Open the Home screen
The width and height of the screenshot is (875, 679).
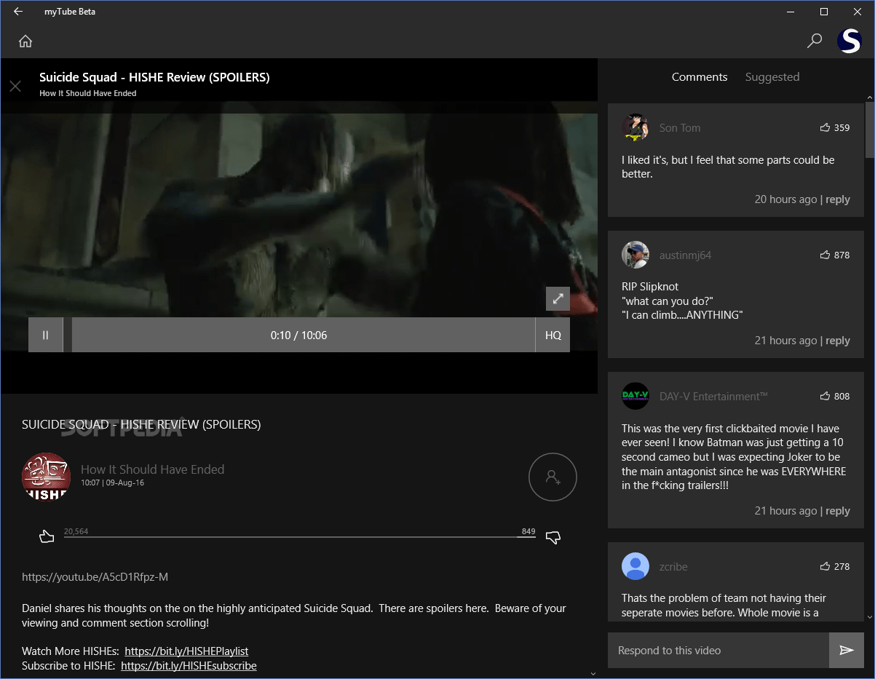pos(25,41)
